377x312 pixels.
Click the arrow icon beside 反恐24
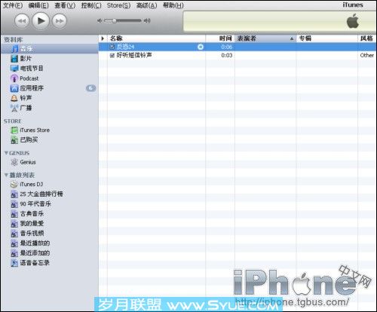pos(201,47)
